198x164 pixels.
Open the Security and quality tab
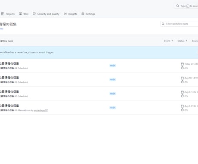pos(46,14)
